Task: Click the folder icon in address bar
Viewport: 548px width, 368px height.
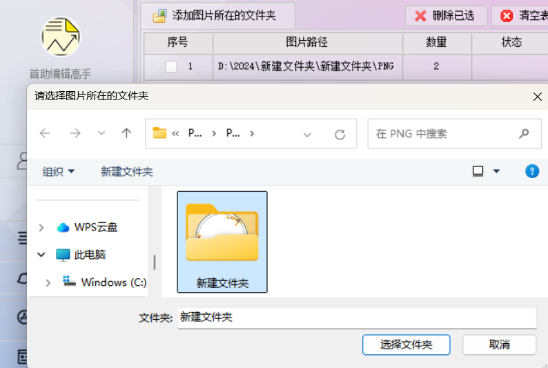Action: (x=159, y=133)
